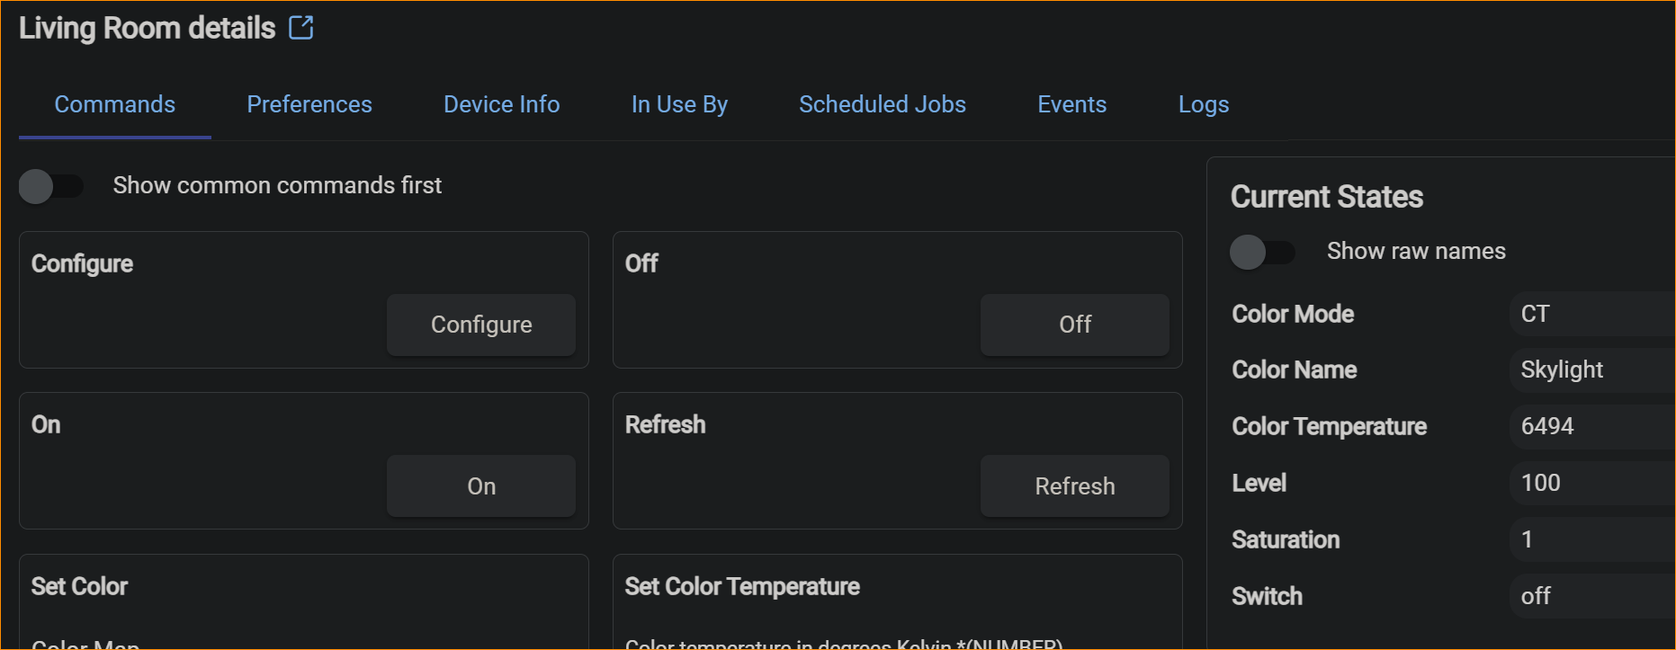Viewport: 1676px width, 650px height.
Task: Open the Preferences tab
Action: click(x=309, y=105)
